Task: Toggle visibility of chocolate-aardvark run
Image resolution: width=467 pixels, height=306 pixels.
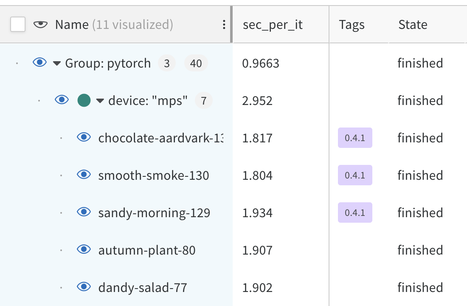Action: click(x=84, y=137)
